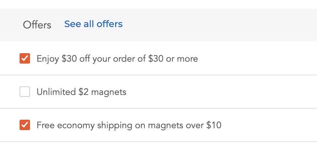Viewport: 317px width, 152px height.
Task: Toggle the orange checkbox for $30 discount offer
Action: [25, 59]
